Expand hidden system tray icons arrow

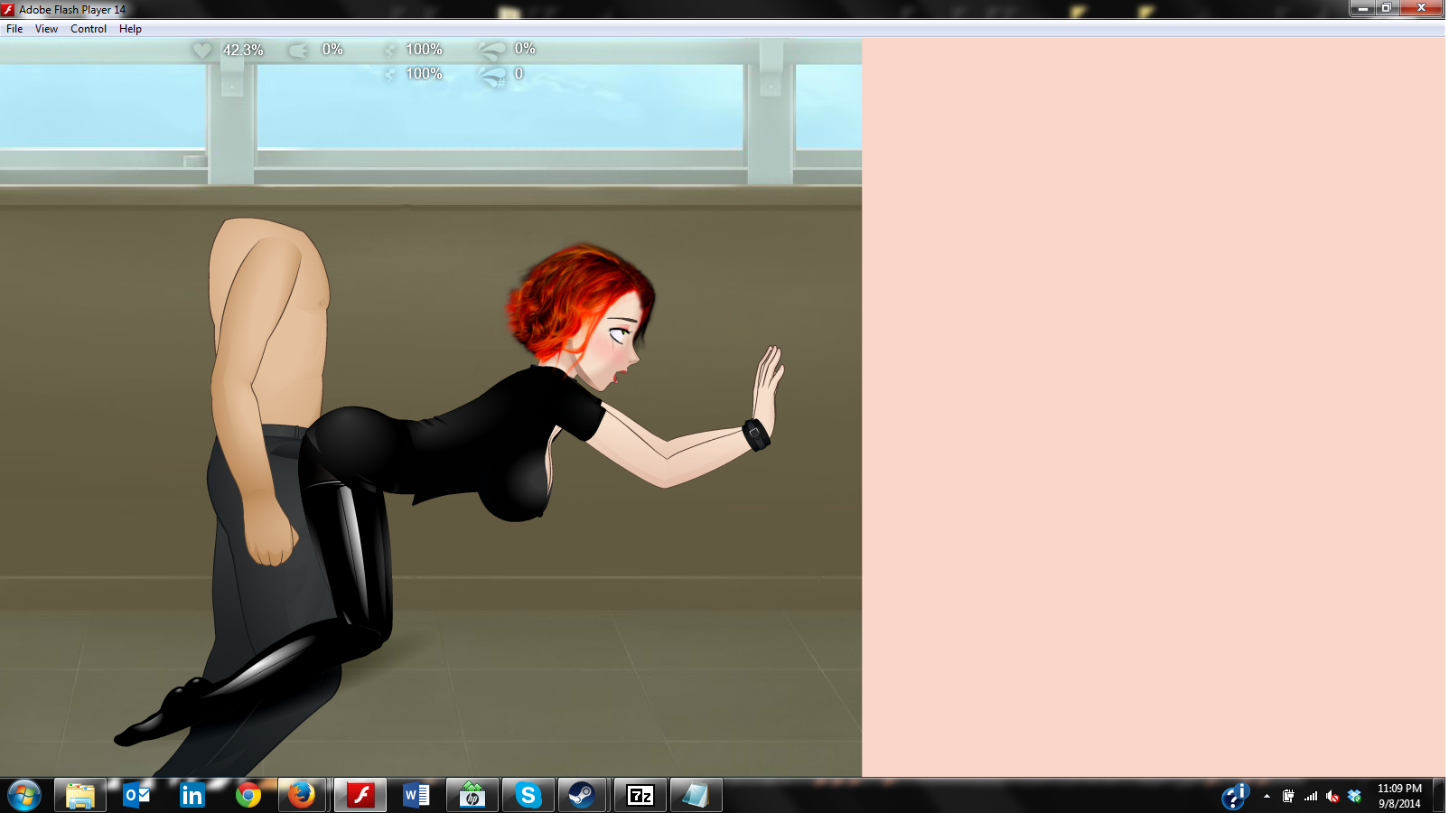(1267, 796)
